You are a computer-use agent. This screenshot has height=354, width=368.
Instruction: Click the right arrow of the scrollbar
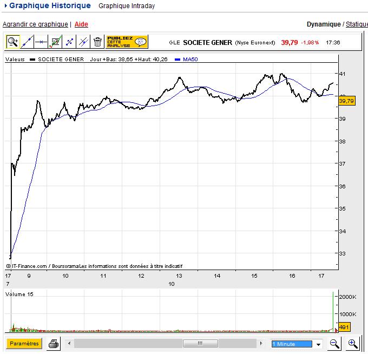pyautogui.click(x=261, y=343)
